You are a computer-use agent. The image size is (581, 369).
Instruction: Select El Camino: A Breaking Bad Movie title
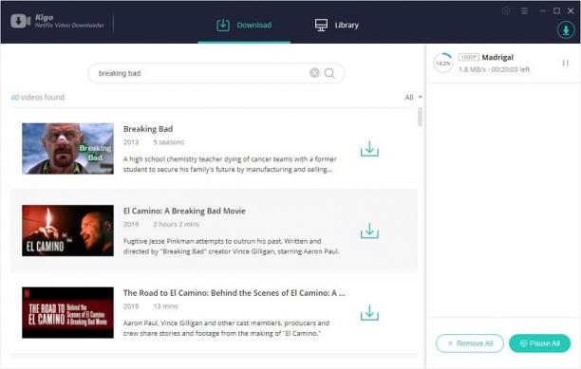(184, 211)
